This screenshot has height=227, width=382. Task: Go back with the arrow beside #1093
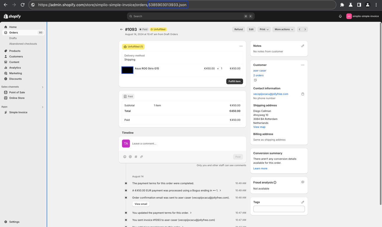tap(121, 29)
